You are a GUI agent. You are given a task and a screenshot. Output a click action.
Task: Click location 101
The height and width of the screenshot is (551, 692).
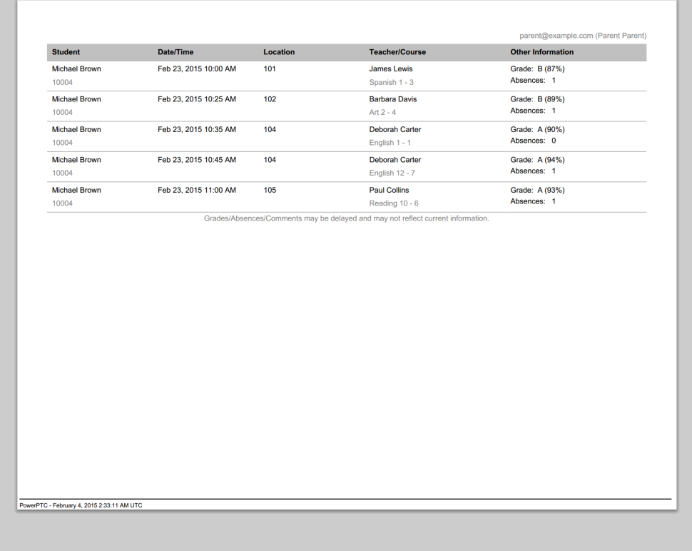point(270,69)
